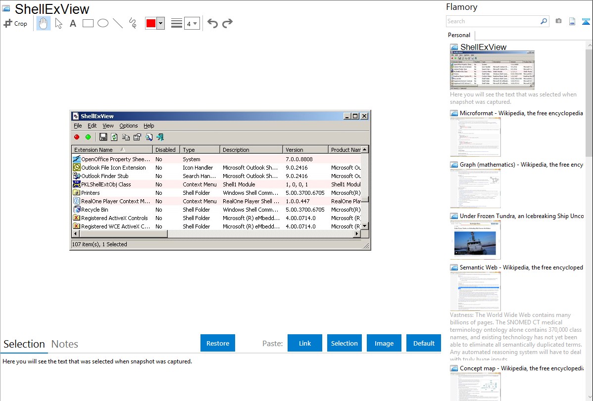Image resolution: width=593 pixels, height=401 pixels.
Task: Click floppy save icon in ShellExView toolbar
Action: [x=103, y=137]
